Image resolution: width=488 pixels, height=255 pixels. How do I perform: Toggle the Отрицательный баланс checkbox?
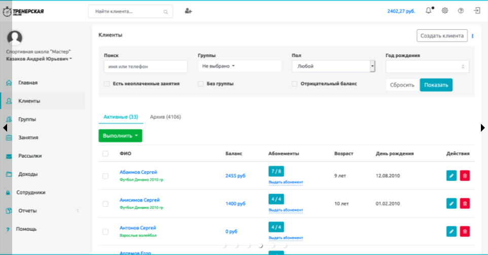pos(295,84)
